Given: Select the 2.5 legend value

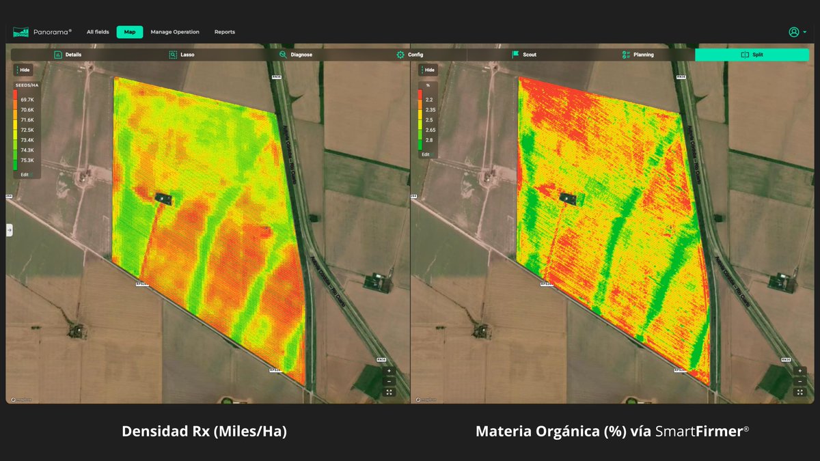Looking at the screenshot, I should pos(430,120).
